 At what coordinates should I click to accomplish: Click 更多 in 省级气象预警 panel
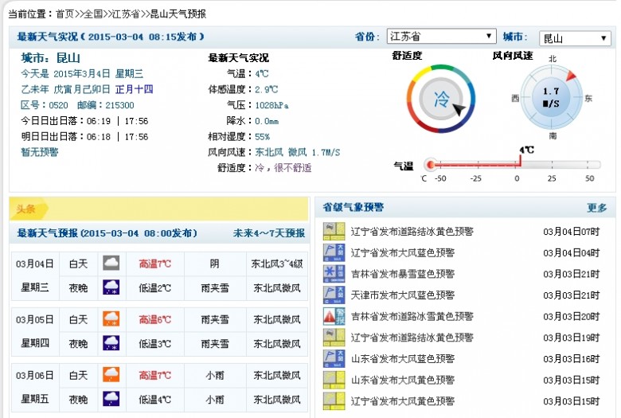point(597,208)
